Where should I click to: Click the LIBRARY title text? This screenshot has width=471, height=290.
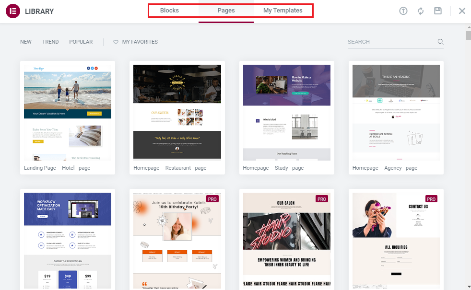pos(39,12)
